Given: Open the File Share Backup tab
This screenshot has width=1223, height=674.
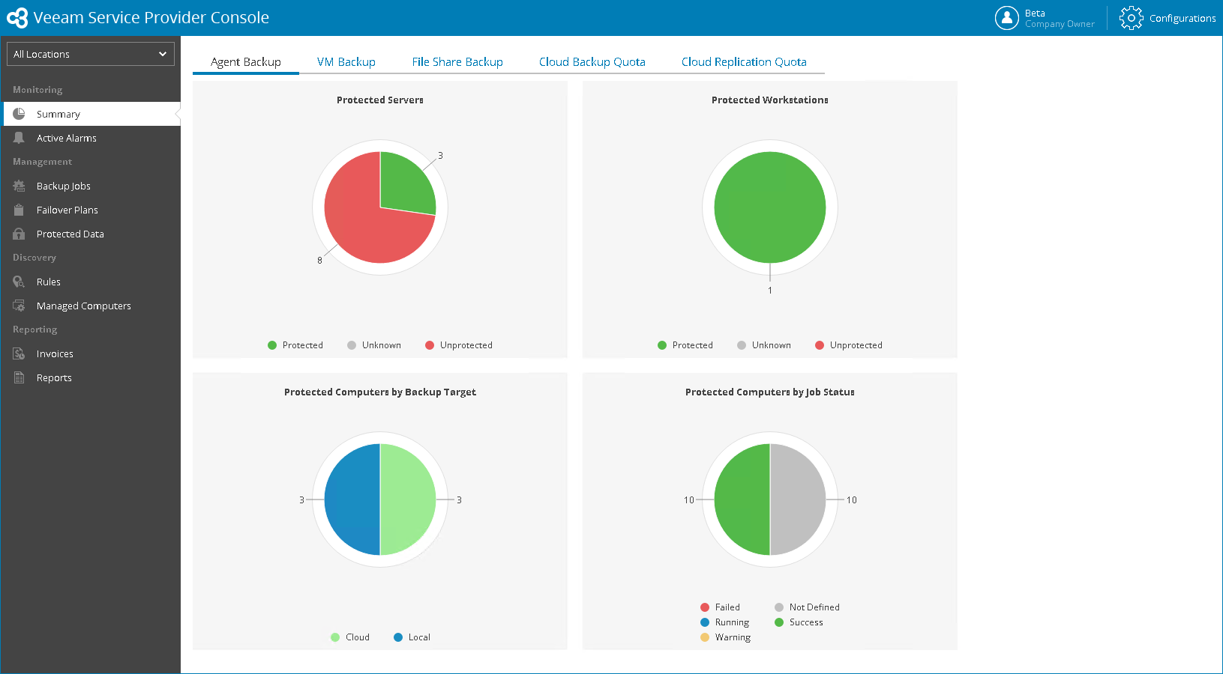Looking at the screenshot, I should coord(457,62).
